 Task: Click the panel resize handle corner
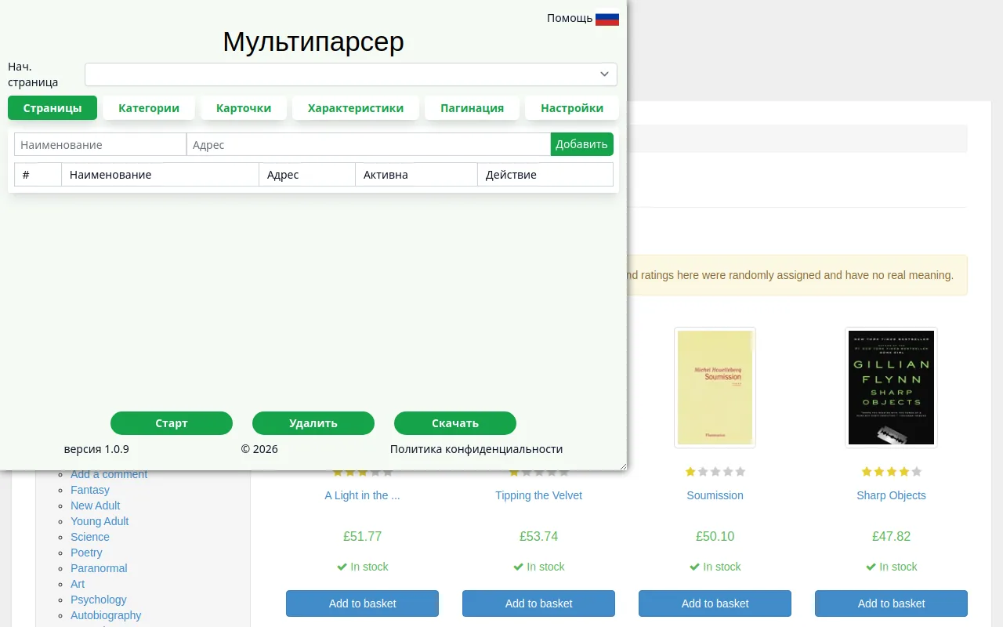pyautogui.click(x=623, y=466)
